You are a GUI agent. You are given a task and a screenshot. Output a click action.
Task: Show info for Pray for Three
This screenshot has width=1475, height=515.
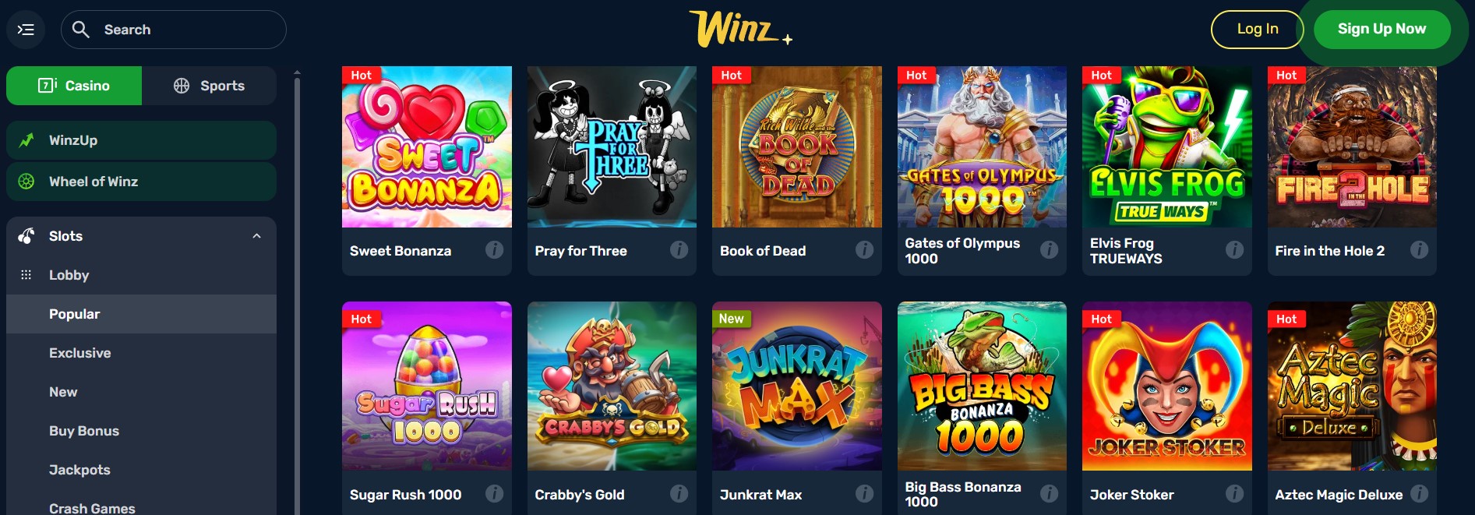click(679, 250)
